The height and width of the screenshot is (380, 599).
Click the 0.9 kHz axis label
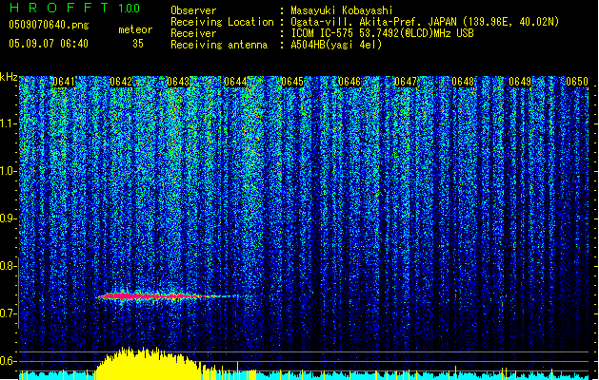9,218
